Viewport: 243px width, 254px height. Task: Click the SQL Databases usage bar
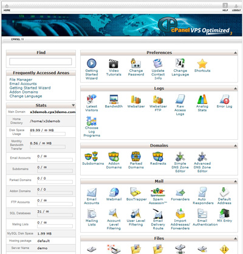(x=55, y=215)
